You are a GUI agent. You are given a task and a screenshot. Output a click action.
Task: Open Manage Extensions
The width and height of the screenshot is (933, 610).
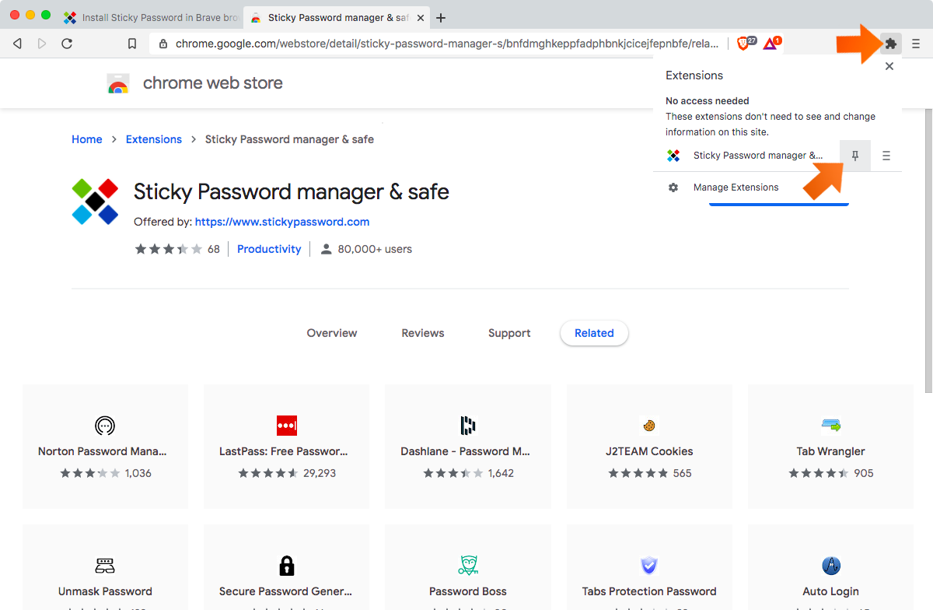[x=736, y=188]
